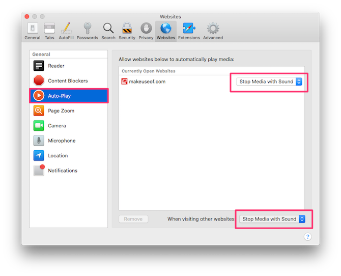Open the Passwords key icon

(x=88, y=29)
